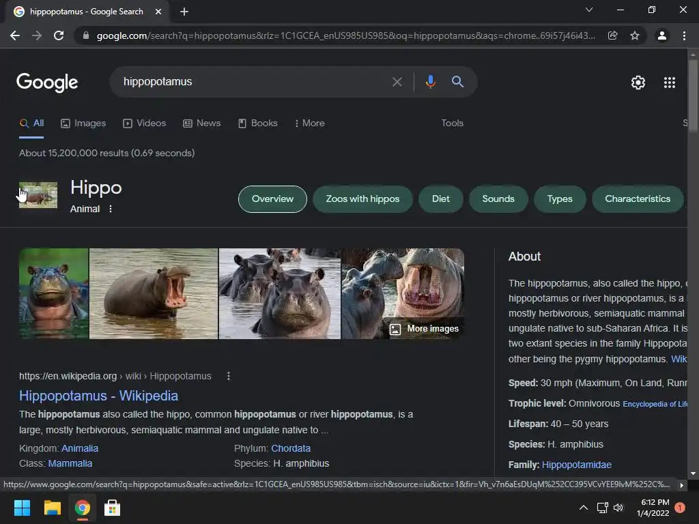
Task: Open Encyclopedia of Life source link
Action: 655,404
